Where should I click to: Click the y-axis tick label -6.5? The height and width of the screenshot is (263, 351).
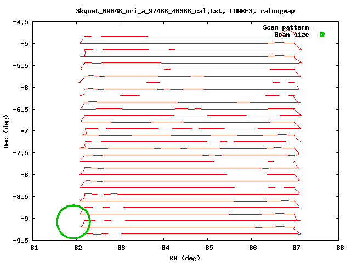[21, 110]
